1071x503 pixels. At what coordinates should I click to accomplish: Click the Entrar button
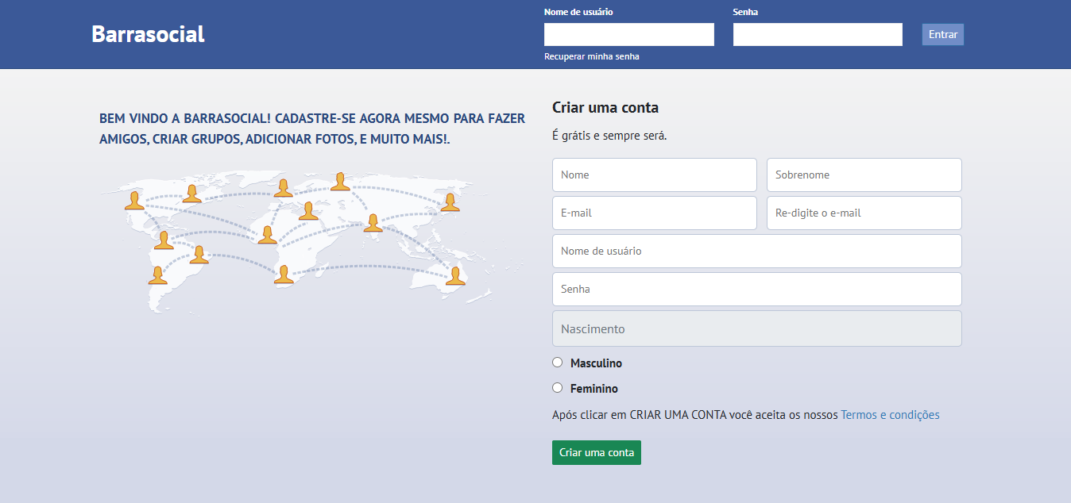pyautogui.click(x=942, y=34)
